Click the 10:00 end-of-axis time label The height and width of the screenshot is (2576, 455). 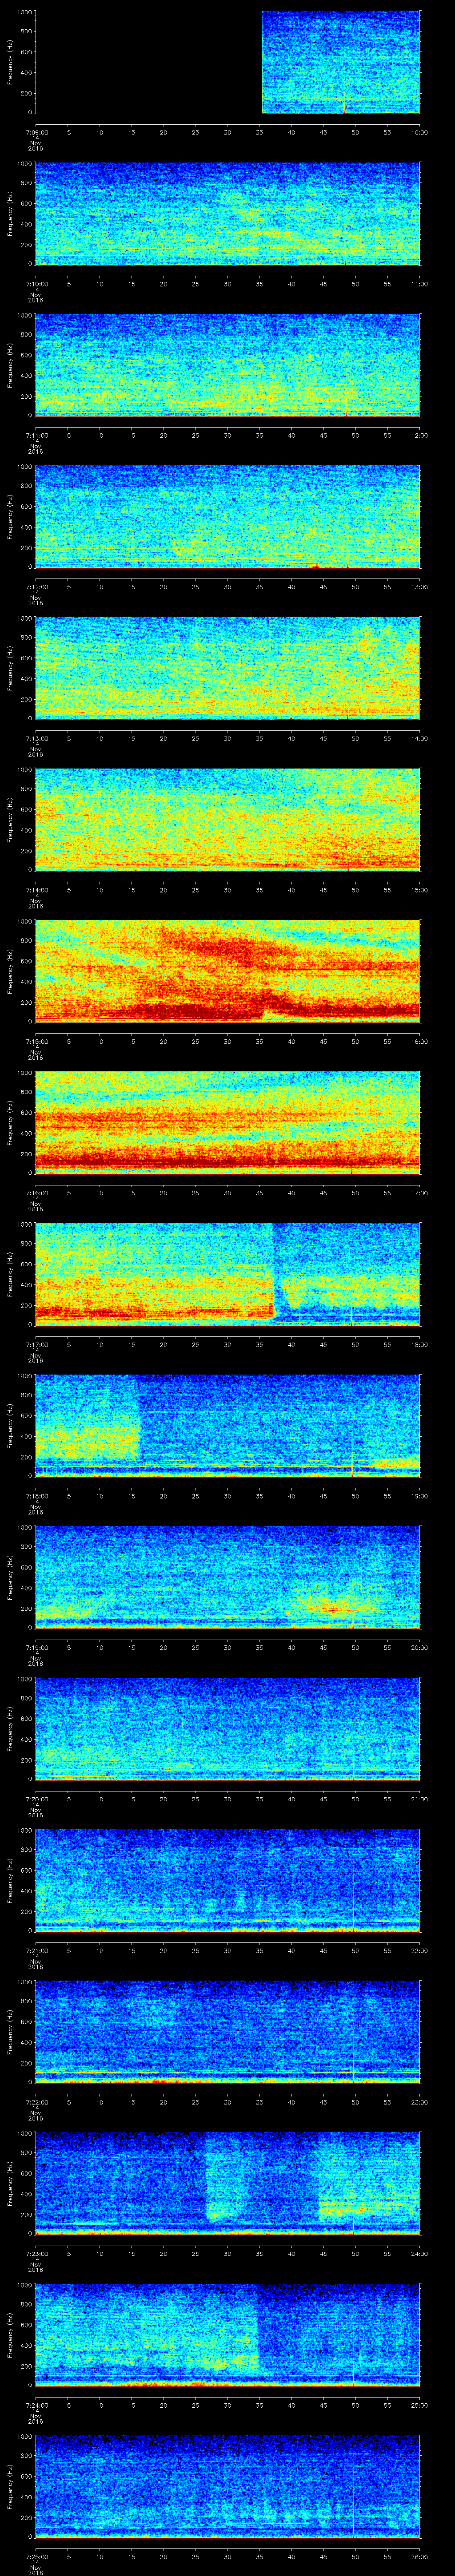coord(420,132)
